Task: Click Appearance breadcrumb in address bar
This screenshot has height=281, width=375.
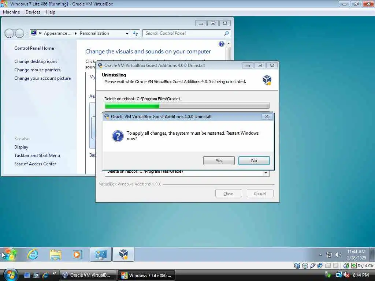Action: (x=57, y=33)
